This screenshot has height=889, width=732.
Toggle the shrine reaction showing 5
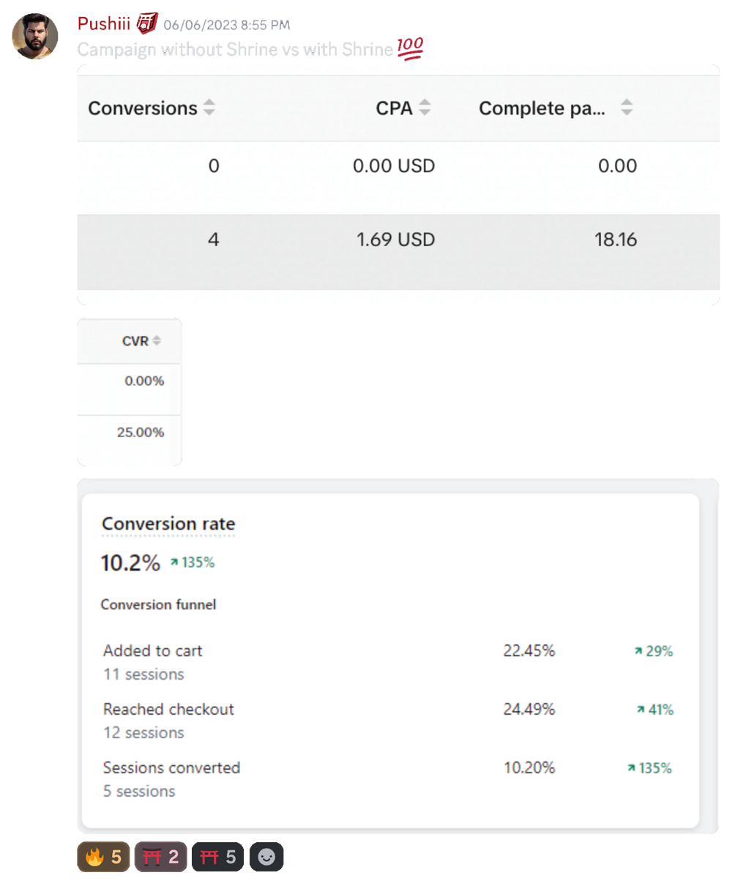click(x=218, y=857)
